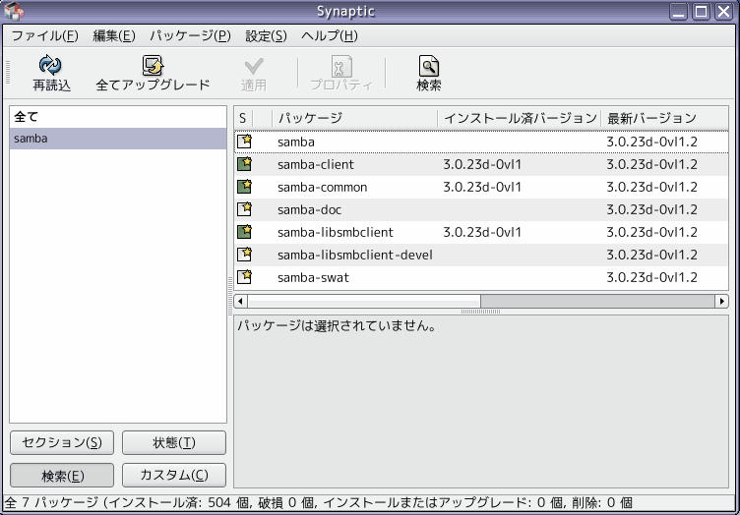
Task: Click the horizontal scrollbar right arrow
Action: [721, 301]
